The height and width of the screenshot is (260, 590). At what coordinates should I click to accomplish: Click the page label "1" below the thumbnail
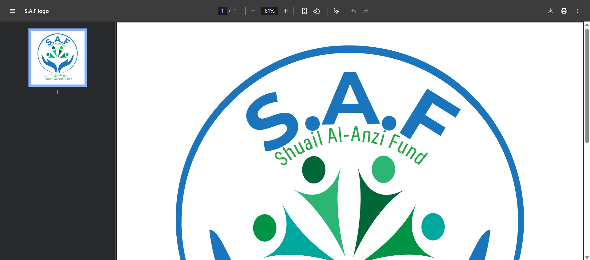click(x=57, y=92)
